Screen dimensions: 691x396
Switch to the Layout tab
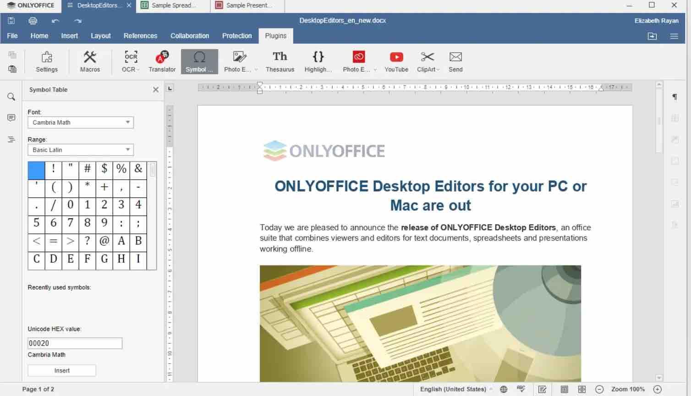point(101,36)
